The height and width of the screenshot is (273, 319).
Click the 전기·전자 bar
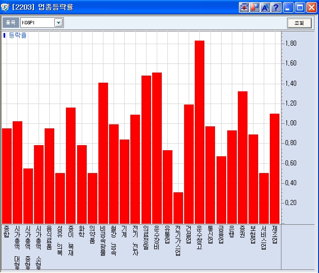click(x=135, y=169)
